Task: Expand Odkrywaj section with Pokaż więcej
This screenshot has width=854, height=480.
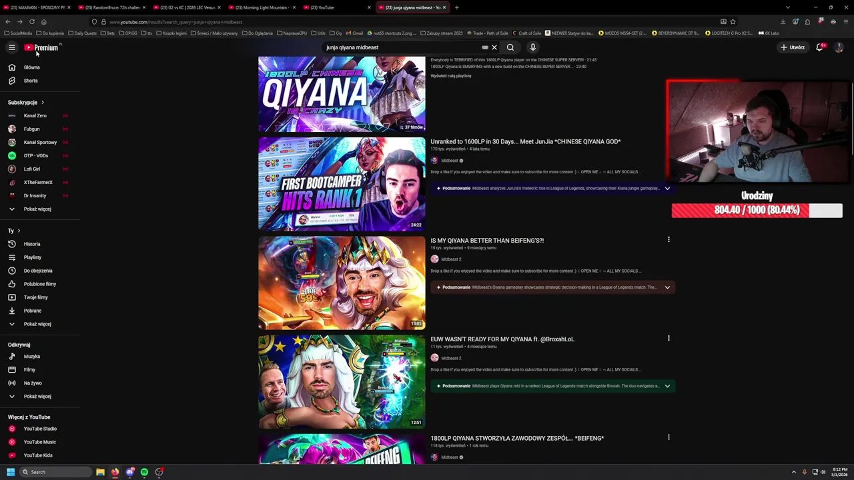Action: [x=37, y=397]
